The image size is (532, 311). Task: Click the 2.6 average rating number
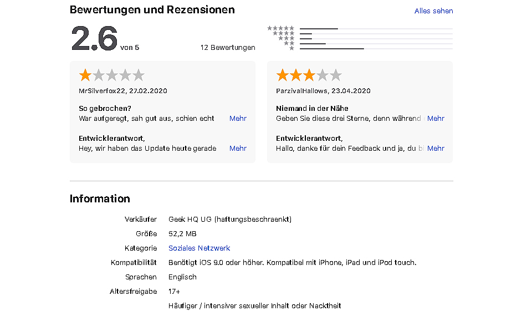[x=94, y=39]
